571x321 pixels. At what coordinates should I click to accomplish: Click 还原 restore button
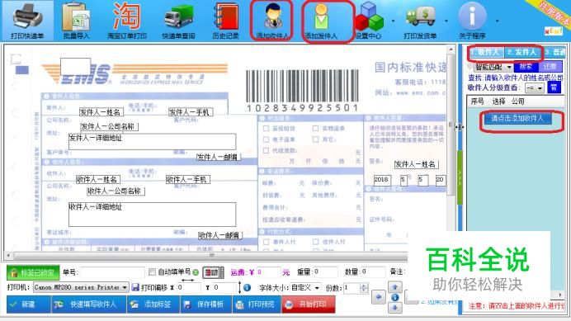click(550, 67)
